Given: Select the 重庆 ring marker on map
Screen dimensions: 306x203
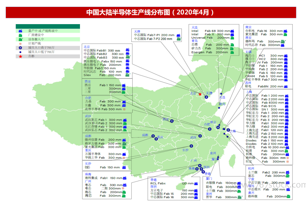Looking at the screenshot, I should point(156,139).
